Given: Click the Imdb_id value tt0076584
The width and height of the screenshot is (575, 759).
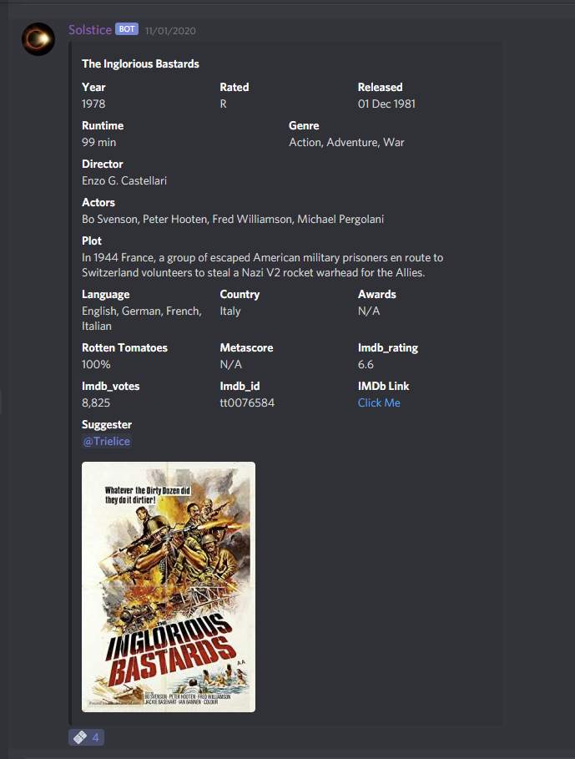Looking at the screenshot, I should (x=247, y=402).
